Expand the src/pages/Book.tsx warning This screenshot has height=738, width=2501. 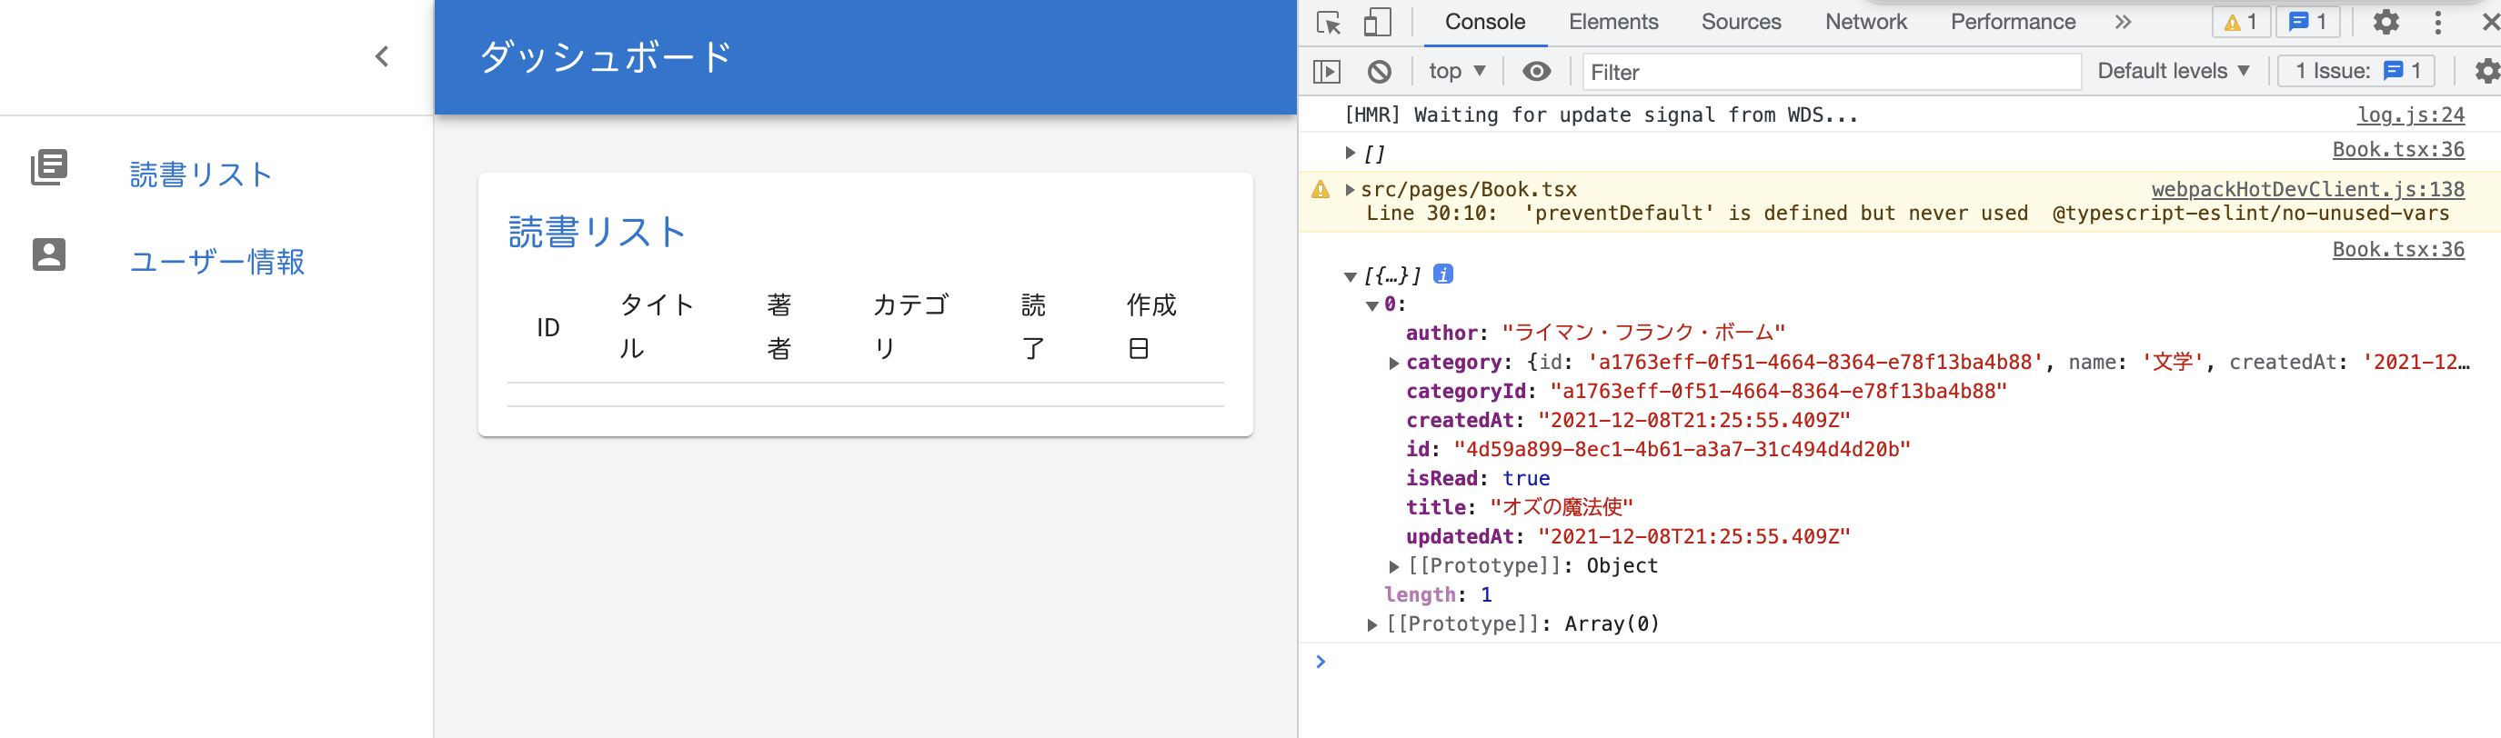click(x=1350, y=189)
